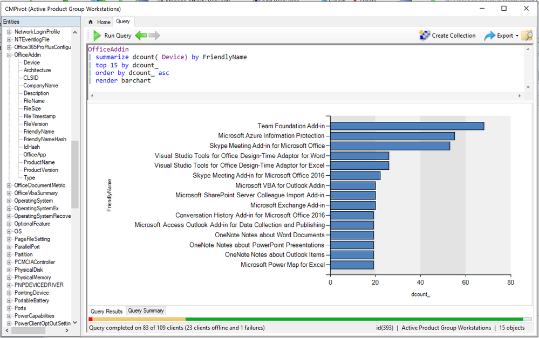The width and height of the screenshot is (539, 338).
Task: Click 'Active Product Group Workstations' in status bar
Action: pos(446,328)
